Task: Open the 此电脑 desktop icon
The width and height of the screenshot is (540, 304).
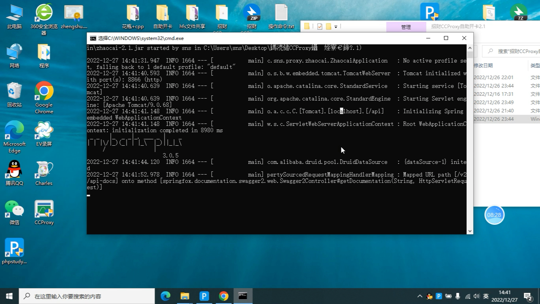Action: click(14, 17)
